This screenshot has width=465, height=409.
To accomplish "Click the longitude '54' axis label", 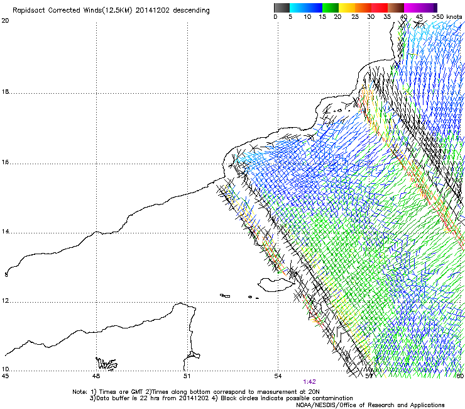I will pos(278,376).
